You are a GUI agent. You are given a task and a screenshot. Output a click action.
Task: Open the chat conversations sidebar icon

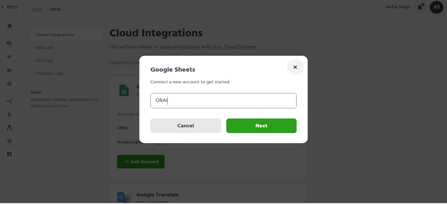(x=9, y=43)
